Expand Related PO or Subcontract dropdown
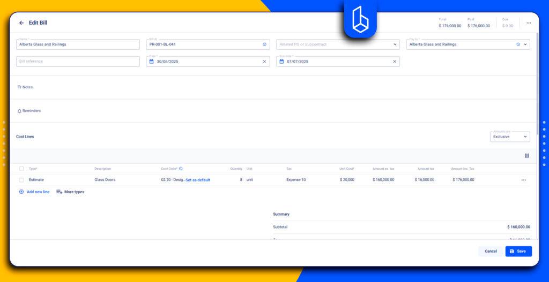This screenshot has height=282, width=549. 395,44
